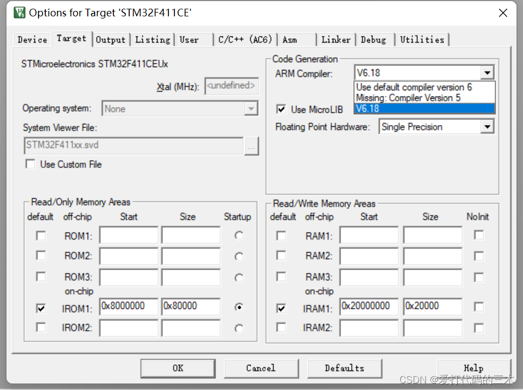Open the Asm tab
The height and width of the screenshot is (390, 523).
tap(297, 40)
